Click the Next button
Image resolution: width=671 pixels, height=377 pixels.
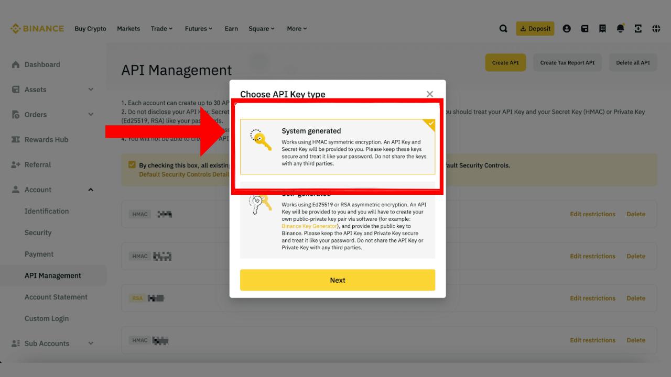(x=338, y=280)
